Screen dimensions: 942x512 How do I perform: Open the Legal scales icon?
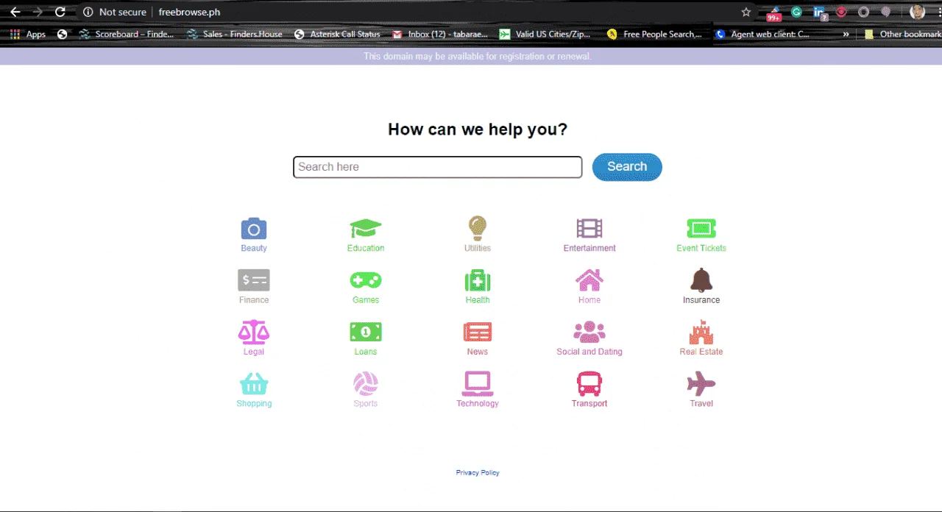tap(254, 332)
